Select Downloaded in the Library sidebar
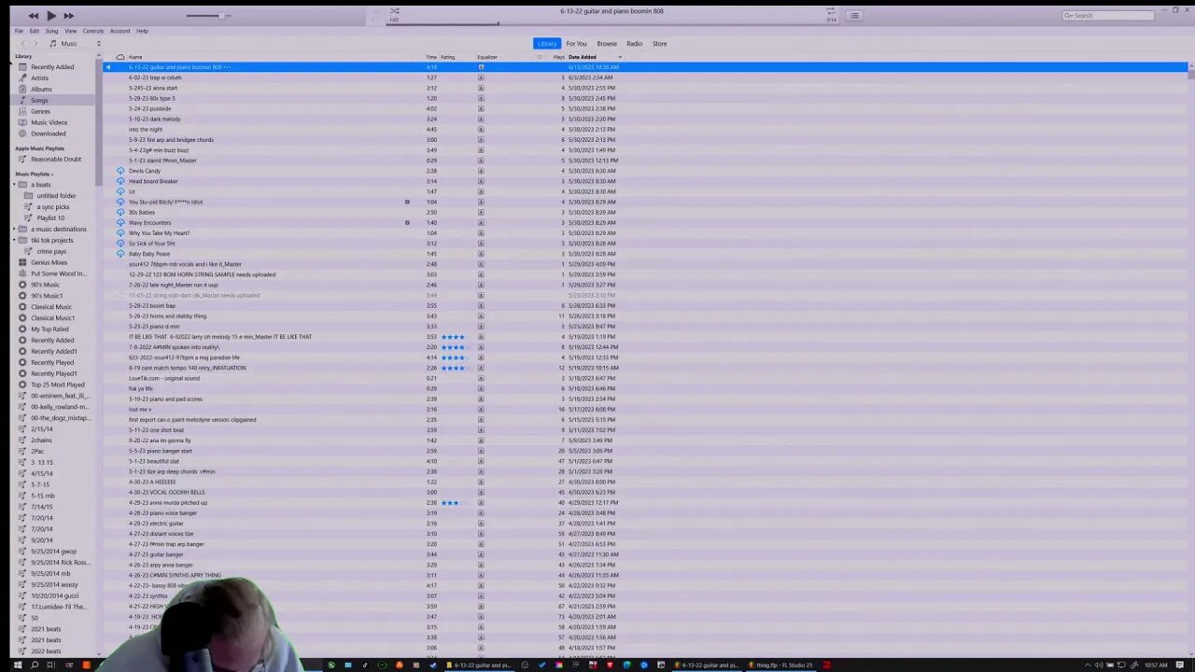This screenshot has width=1195, height=672. coord(49,133)
